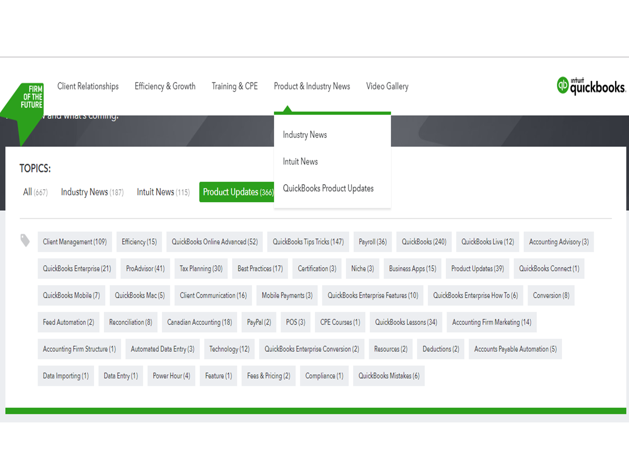Select QuickBooks Enterprise Conversion (2) tag
This screenshot has height=471, width=629.
click(x=312, y=349)
